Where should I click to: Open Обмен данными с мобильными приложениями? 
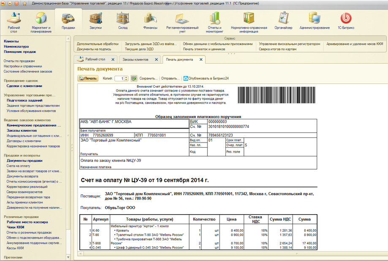pos(218,44)
